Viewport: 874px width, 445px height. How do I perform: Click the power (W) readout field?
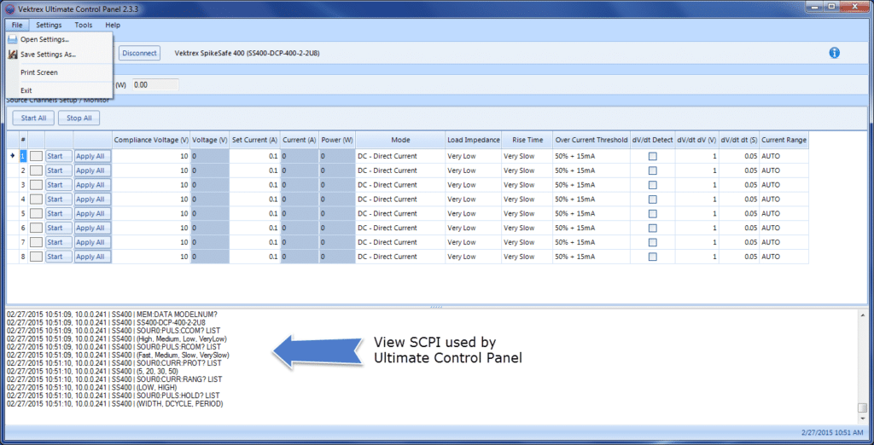tap(155, 84)
